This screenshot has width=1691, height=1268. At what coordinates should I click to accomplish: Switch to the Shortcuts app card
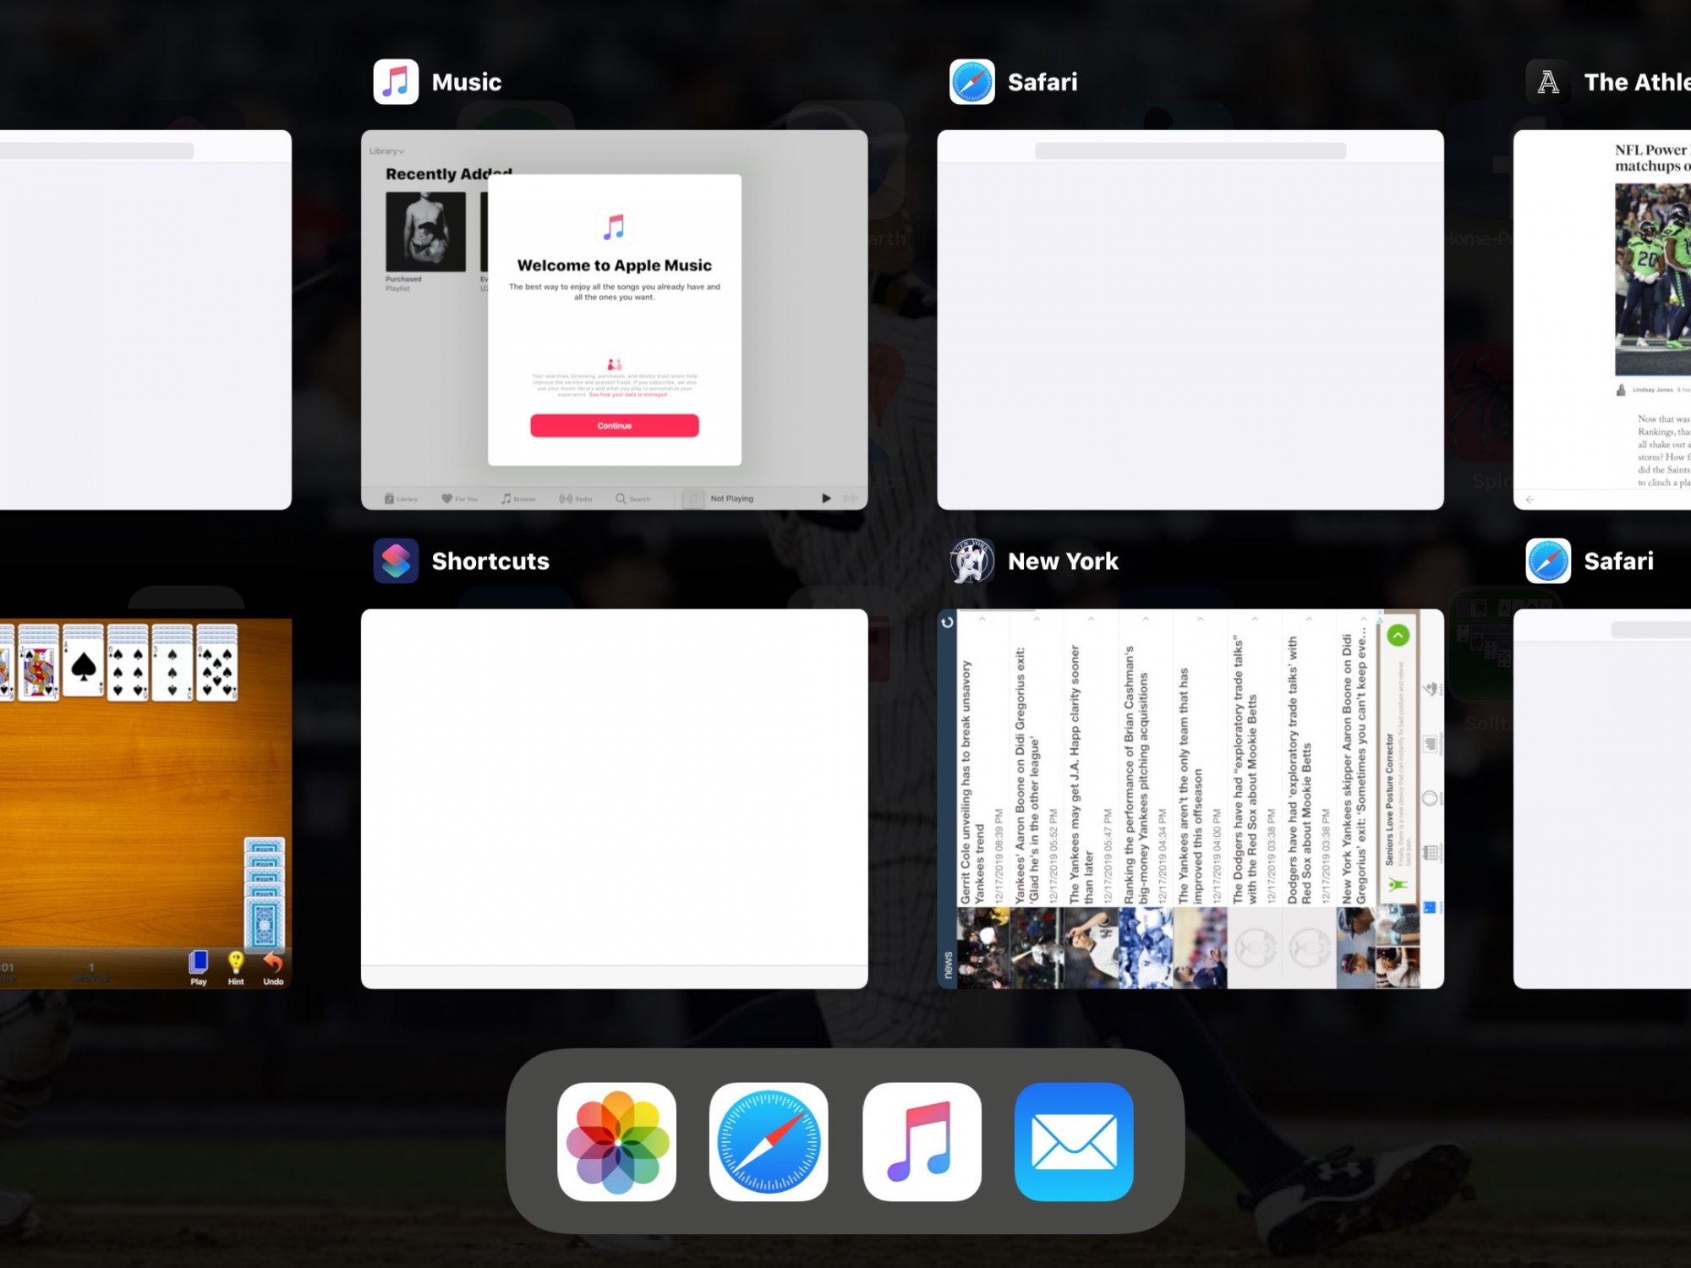click(614, 799)
